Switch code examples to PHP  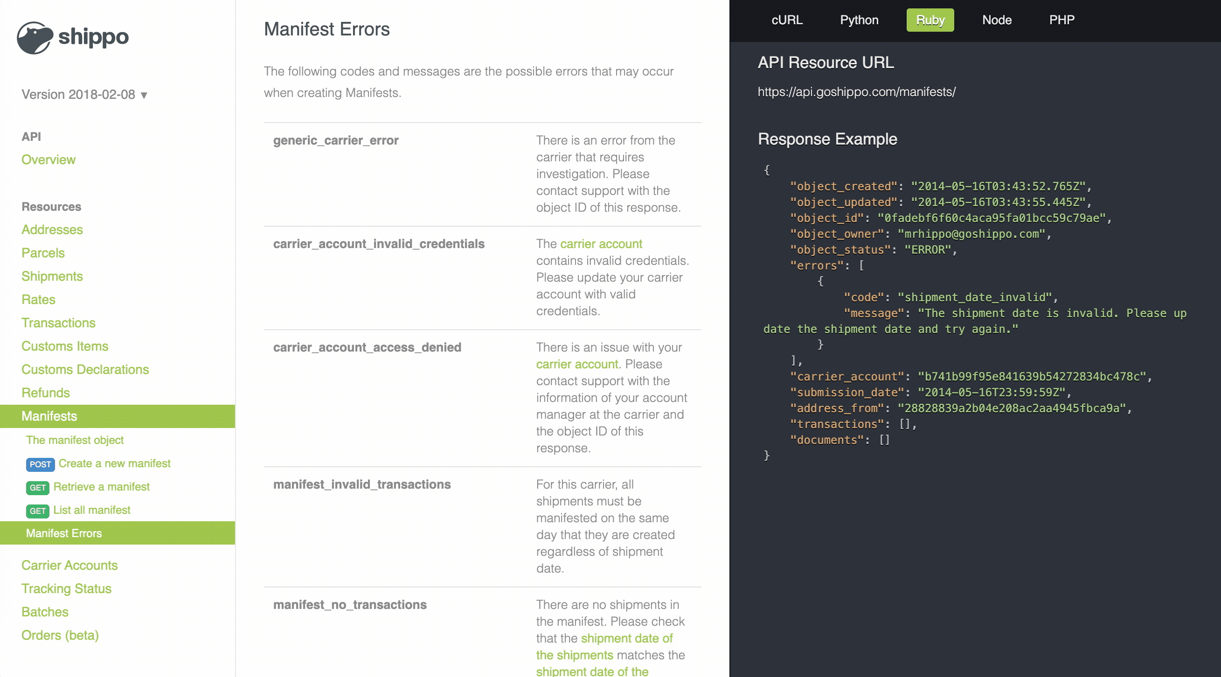1062,20
